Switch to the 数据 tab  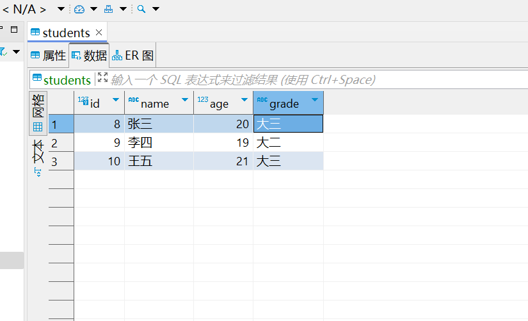[89, 55]
